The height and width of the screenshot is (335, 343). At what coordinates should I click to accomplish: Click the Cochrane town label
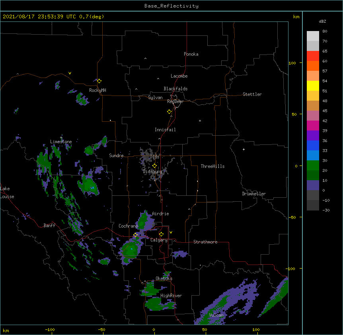[128, 226]
